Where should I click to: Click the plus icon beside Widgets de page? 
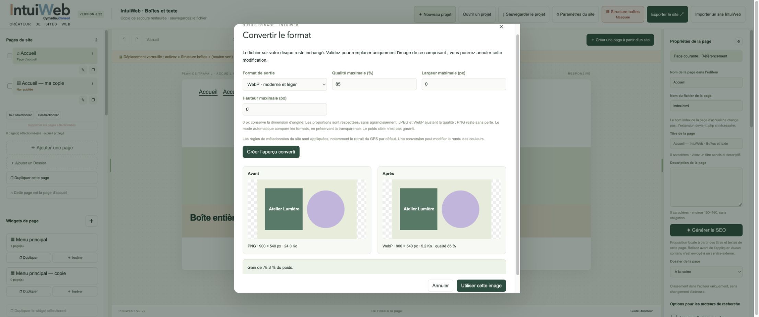[x=91, y=221]
